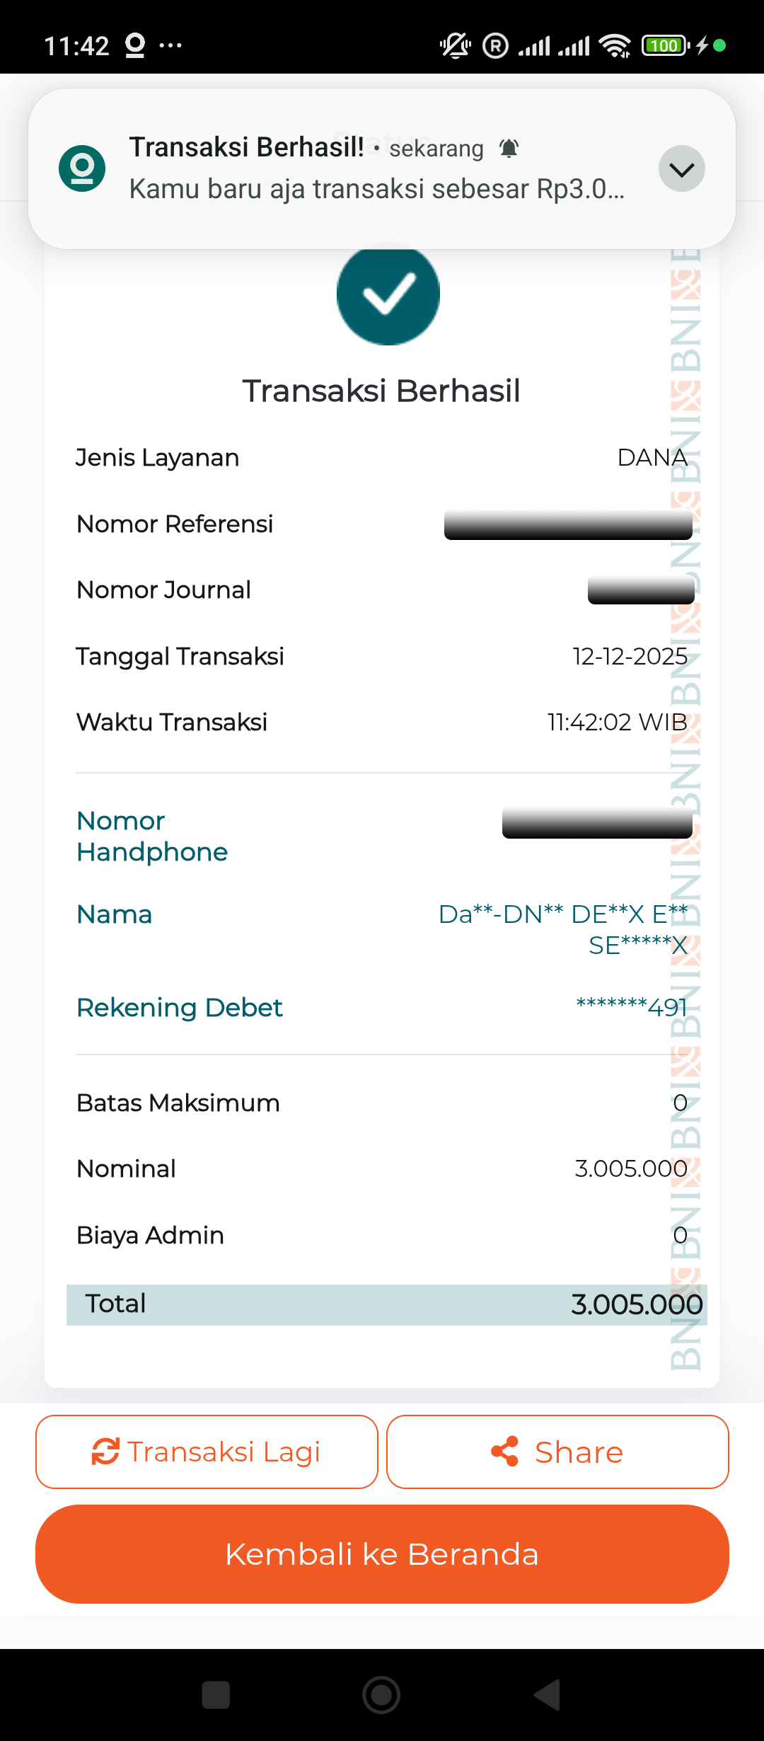Tap the refresh icon on Transaksi Lagi
The image size is (764, 1741).
[105, 1452]
